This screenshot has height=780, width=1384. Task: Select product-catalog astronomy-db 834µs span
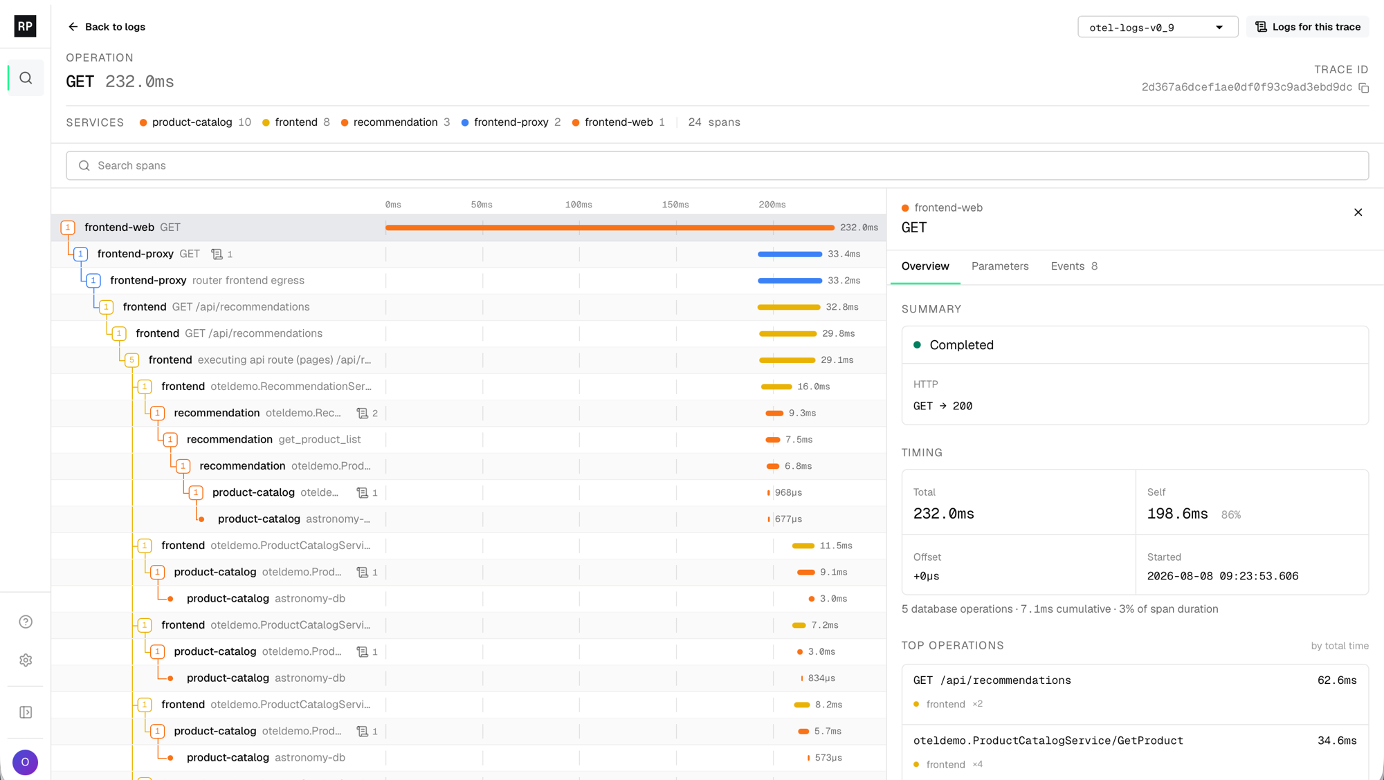pyautogui.click(x=468, y=678)
